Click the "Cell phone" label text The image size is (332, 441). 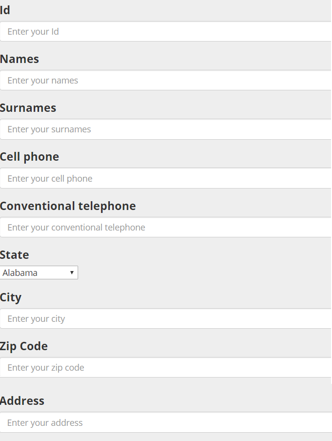click(29, 157)
